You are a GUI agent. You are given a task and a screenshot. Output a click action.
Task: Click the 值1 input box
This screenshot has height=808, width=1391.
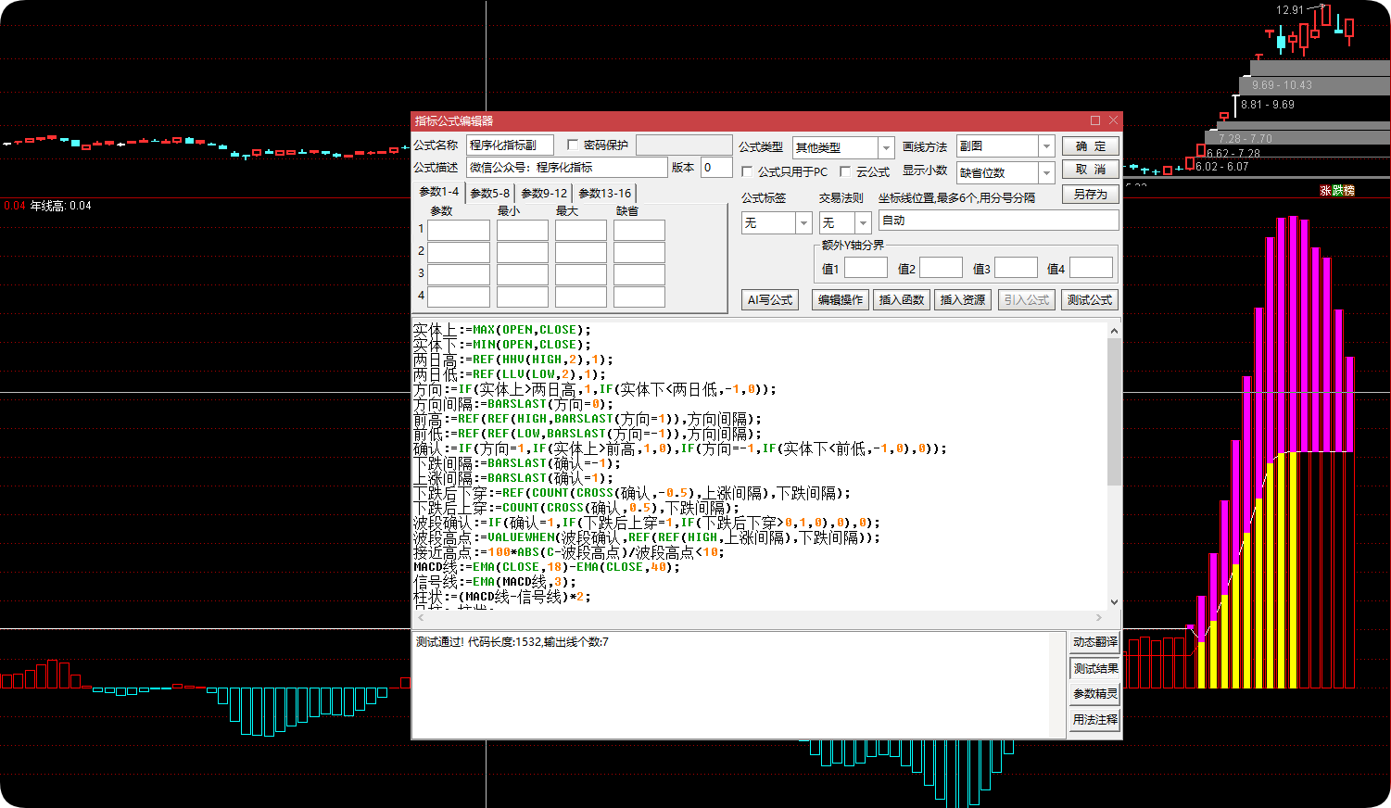(866, 268)
